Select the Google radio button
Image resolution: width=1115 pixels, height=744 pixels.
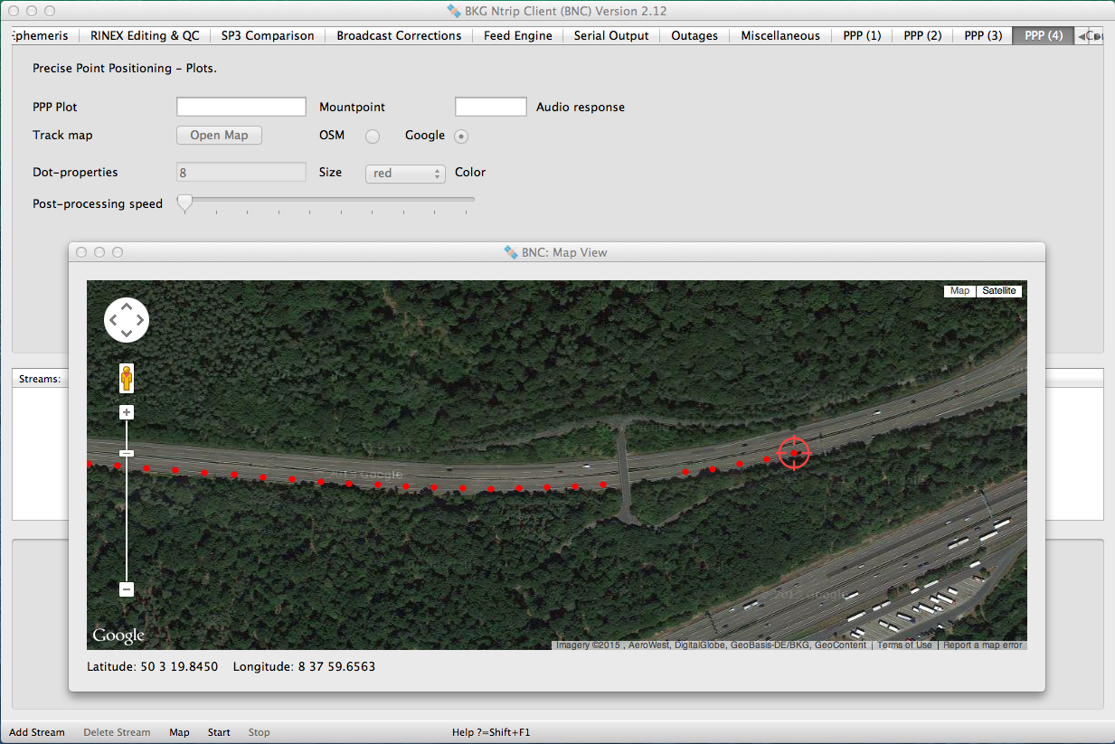pos(461,137)
